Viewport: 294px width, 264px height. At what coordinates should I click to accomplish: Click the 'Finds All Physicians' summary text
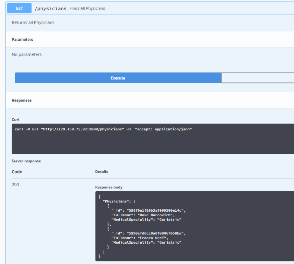87,8
